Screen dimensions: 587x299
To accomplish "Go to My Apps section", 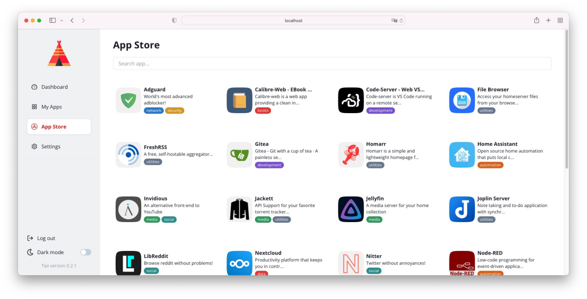I will click(51, 107).
